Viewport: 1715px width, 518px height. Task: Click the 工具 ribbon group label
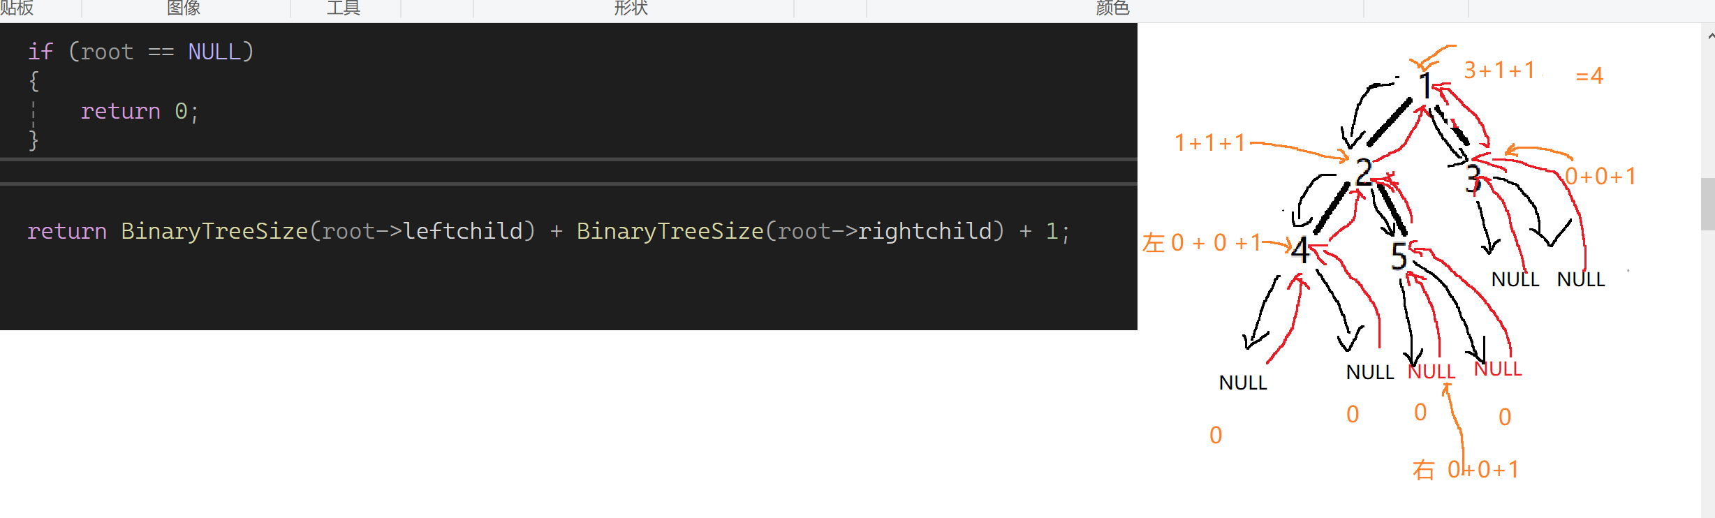(x=344, y=8)
